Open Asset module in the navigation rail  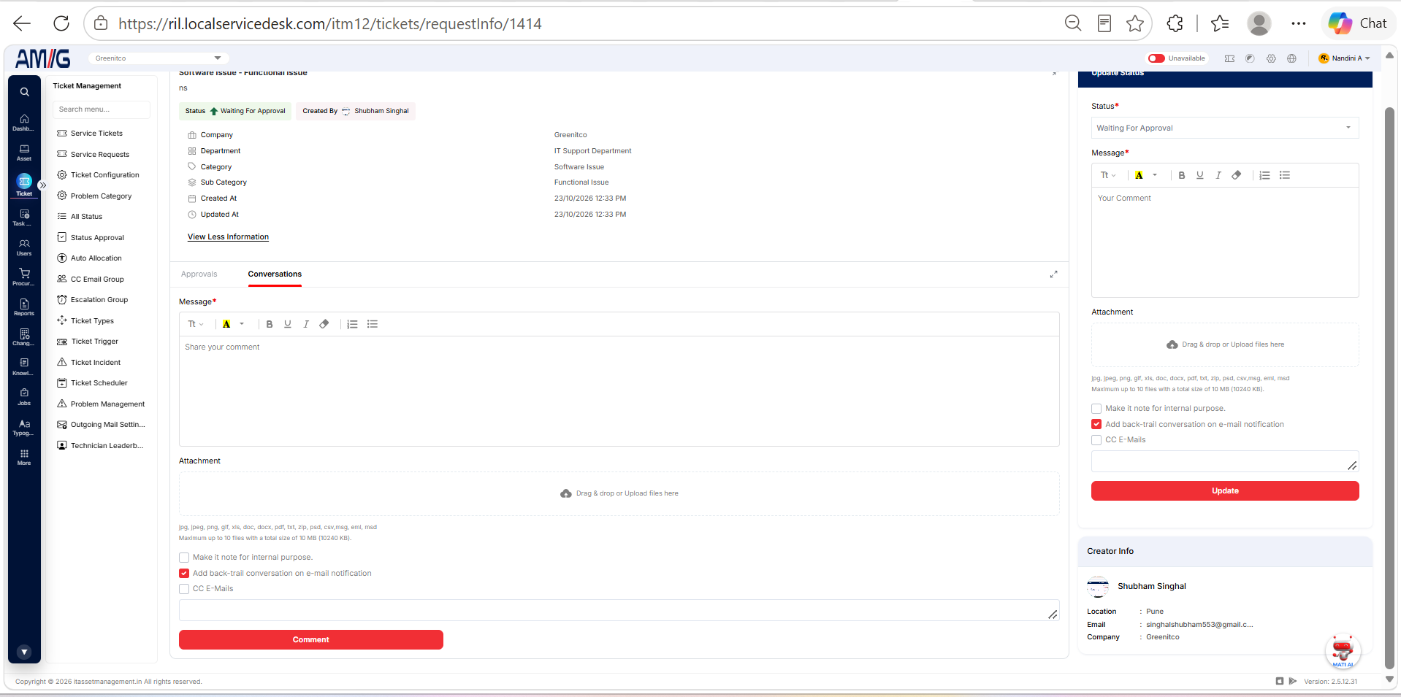[x=24, y=152]
